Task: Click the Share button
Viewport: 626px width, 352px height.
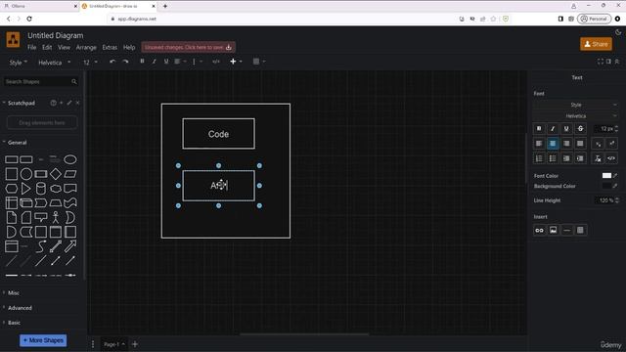Action: coord(596,44)
